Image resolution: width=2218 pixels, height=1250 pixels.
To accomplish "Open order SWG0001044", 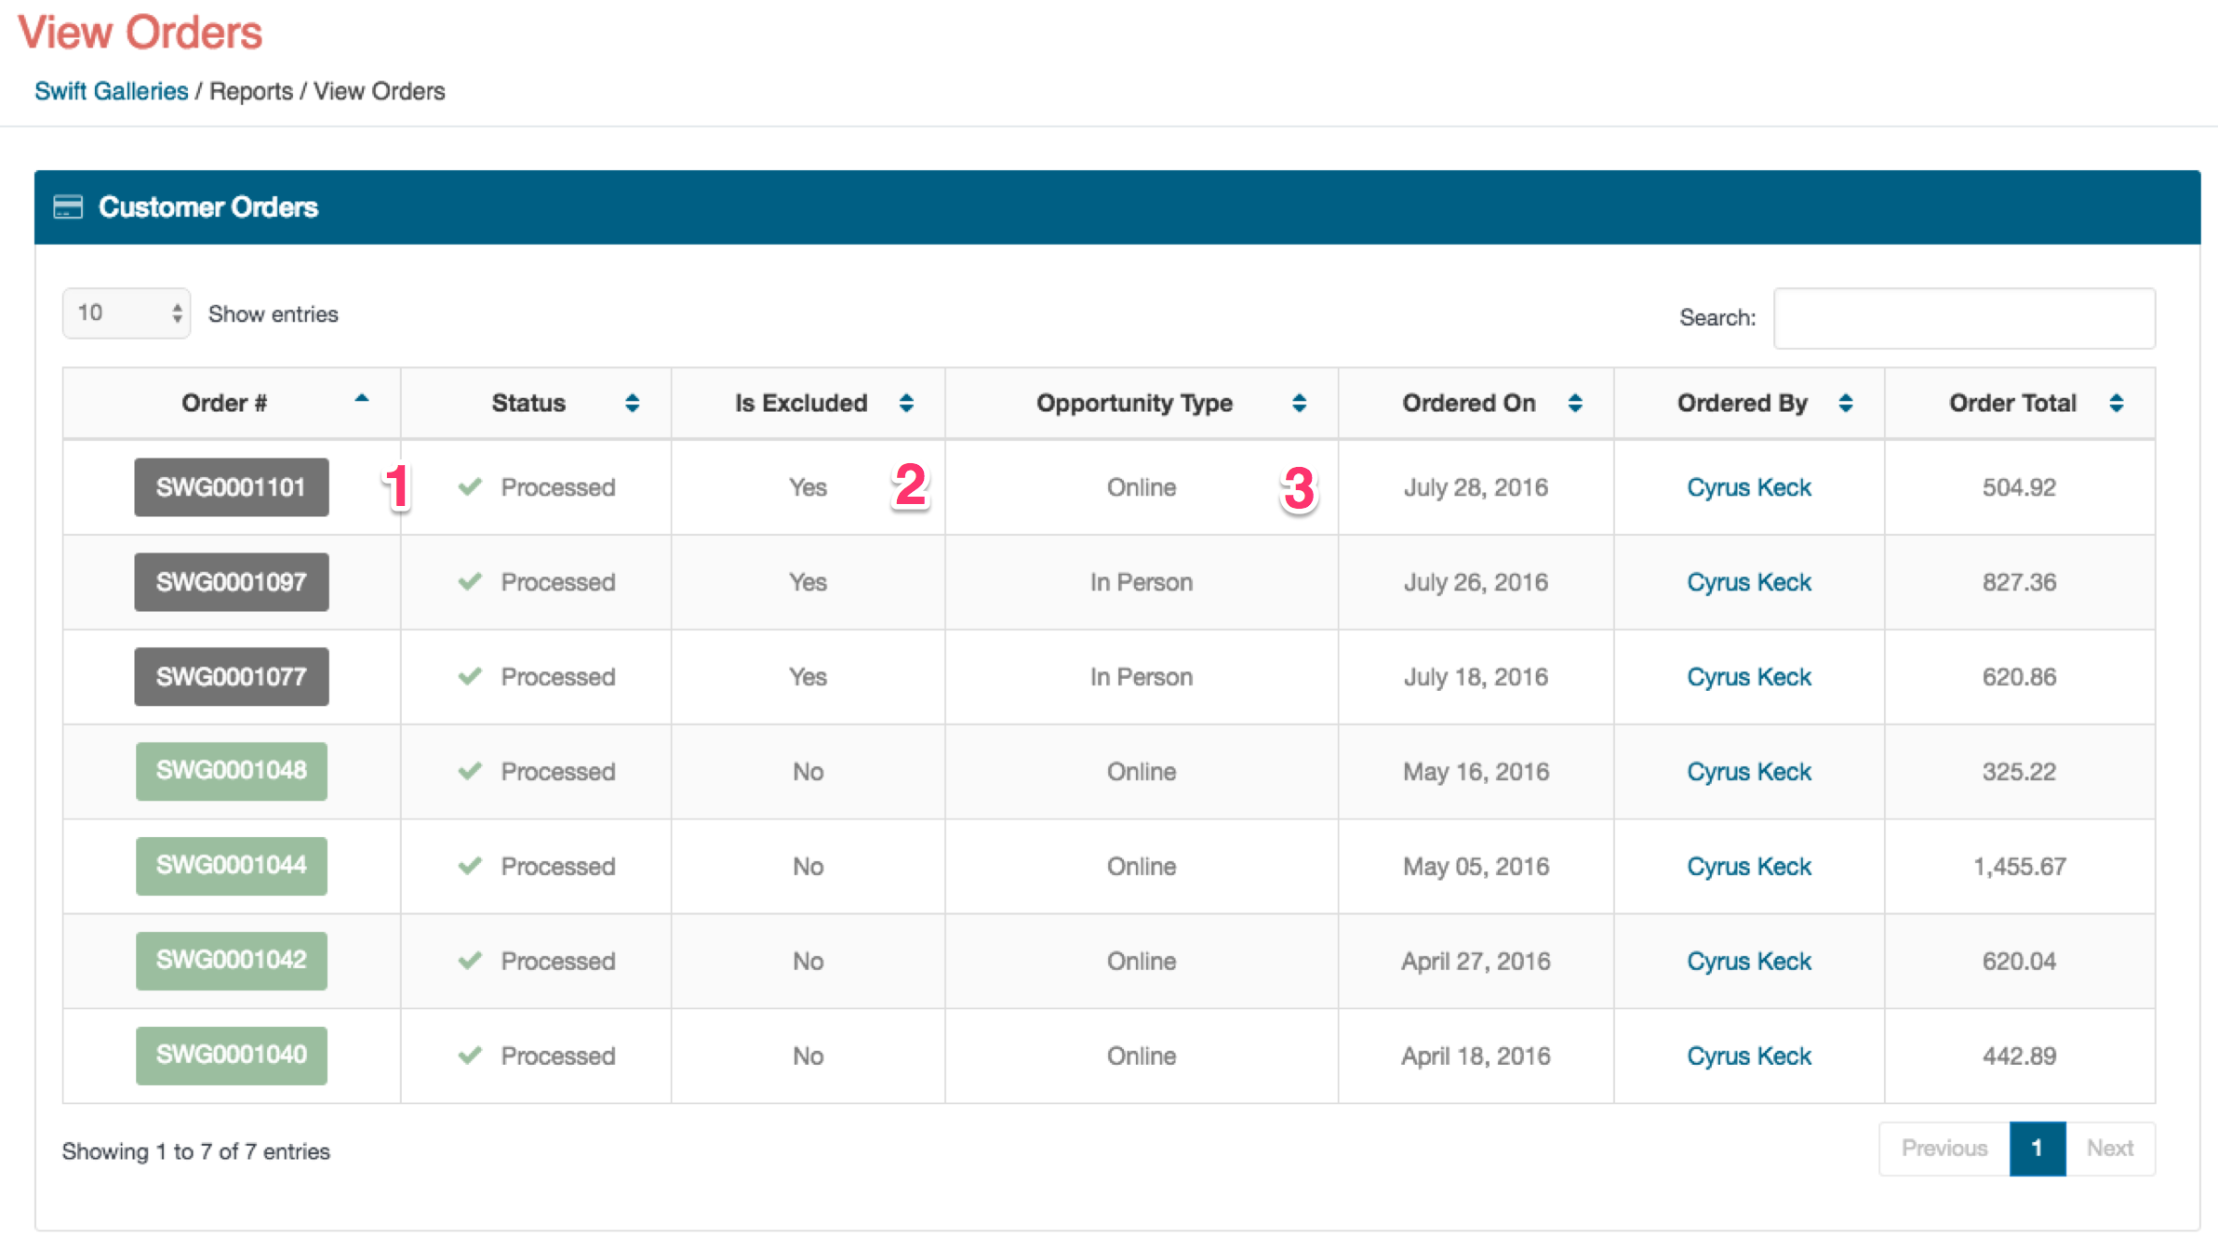I will tap(232, 866).
